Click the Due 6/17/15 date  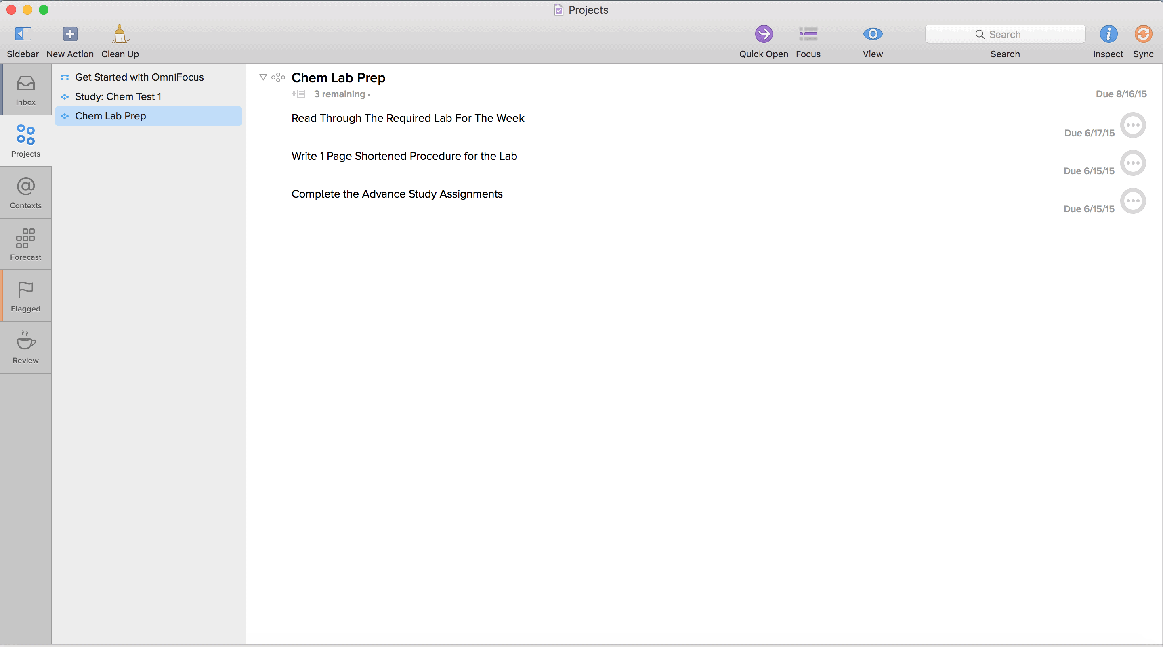coord(1090,133)
